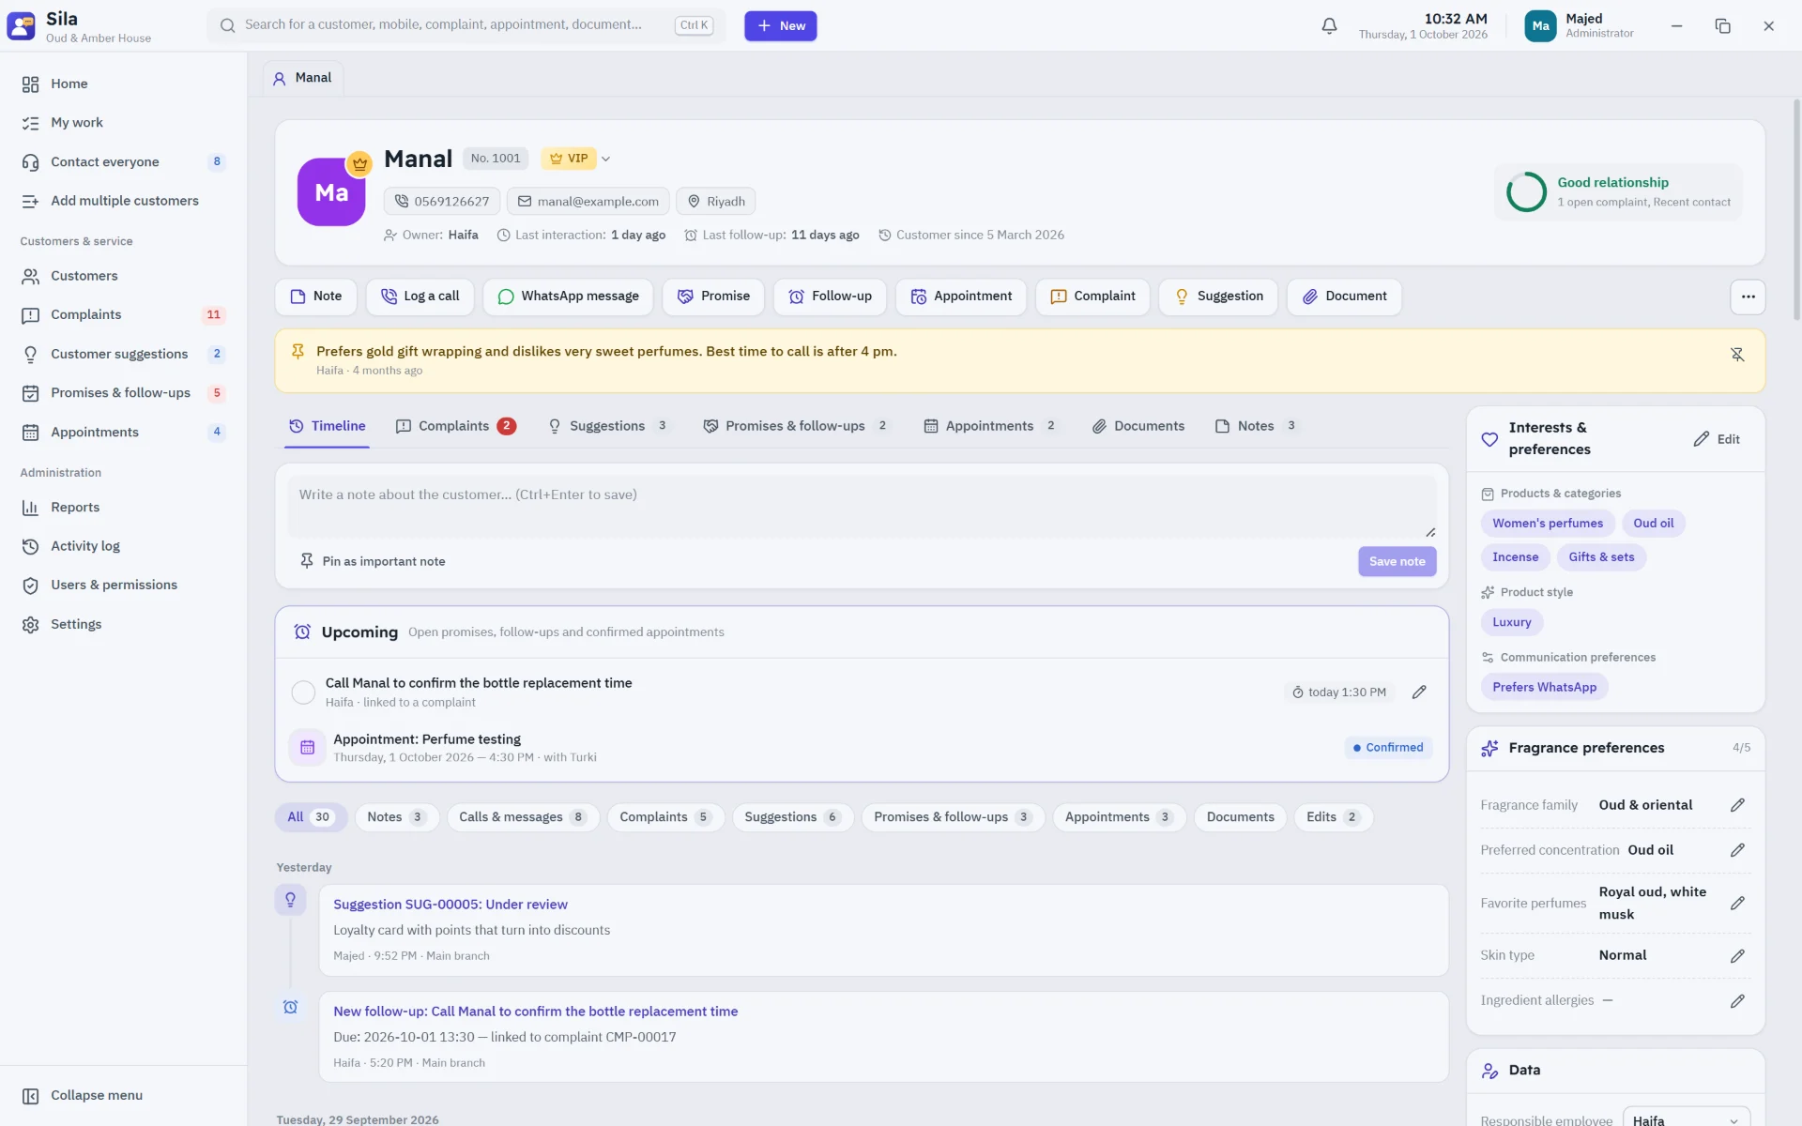
Task: Click the follow-up alarm timeline marker
Action: 290,1007
